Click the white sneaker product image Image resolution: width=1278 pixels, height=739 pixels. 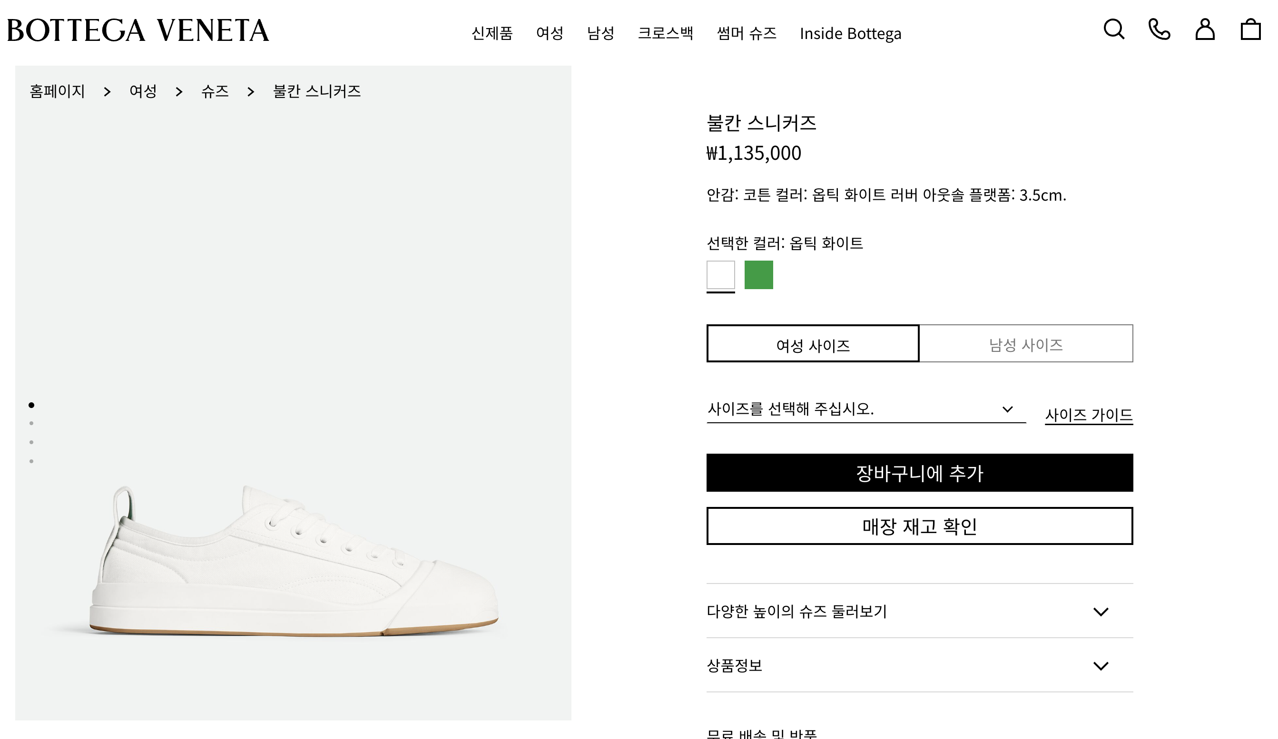(294, 563)
